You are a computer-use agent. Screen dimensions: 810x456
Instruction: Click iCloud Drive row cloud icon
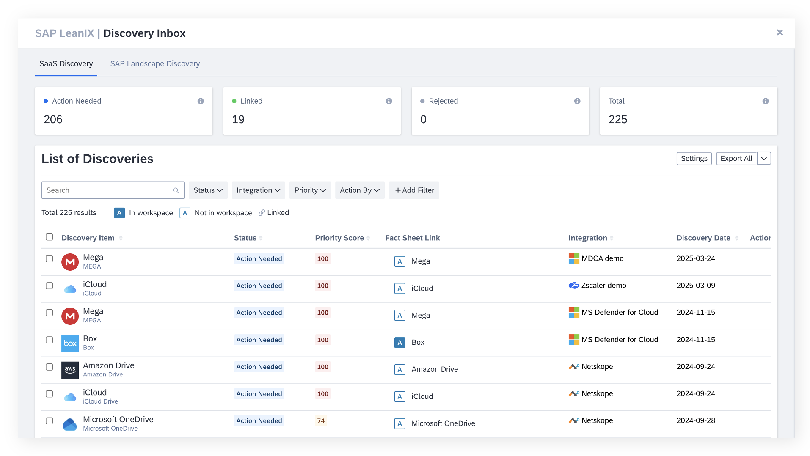click(70, 397)
